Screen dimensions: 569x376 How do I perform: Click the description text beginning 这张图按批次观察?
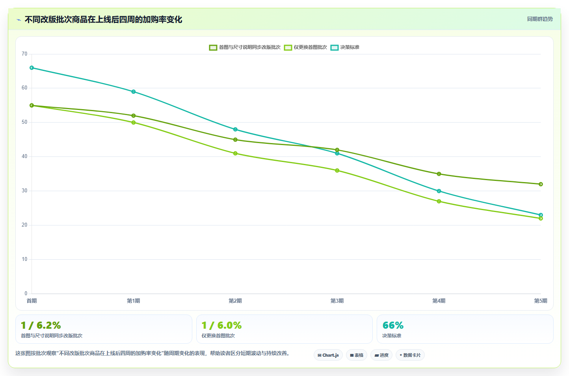pos(153,353)
